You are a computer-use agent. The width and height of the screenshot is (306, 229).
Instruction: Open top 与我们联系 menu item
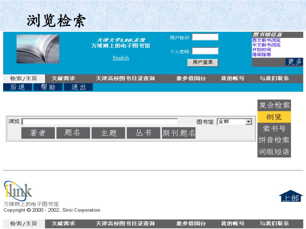coord(274,78)
